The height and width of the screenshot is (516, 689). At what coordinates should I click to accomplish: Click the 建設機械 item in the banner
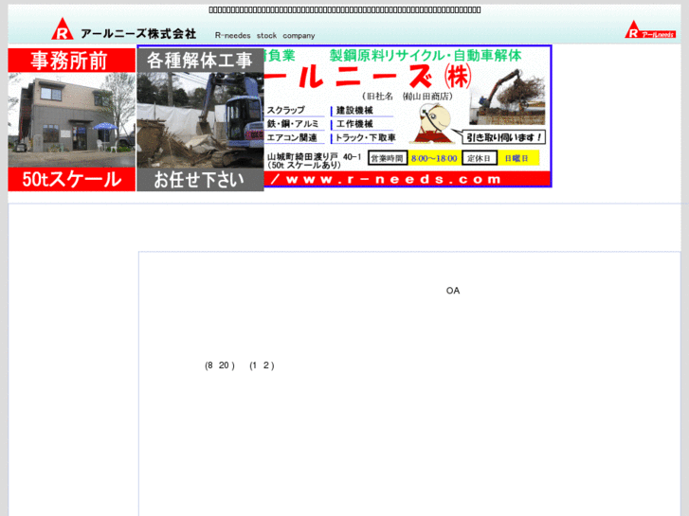pos(354,110)
